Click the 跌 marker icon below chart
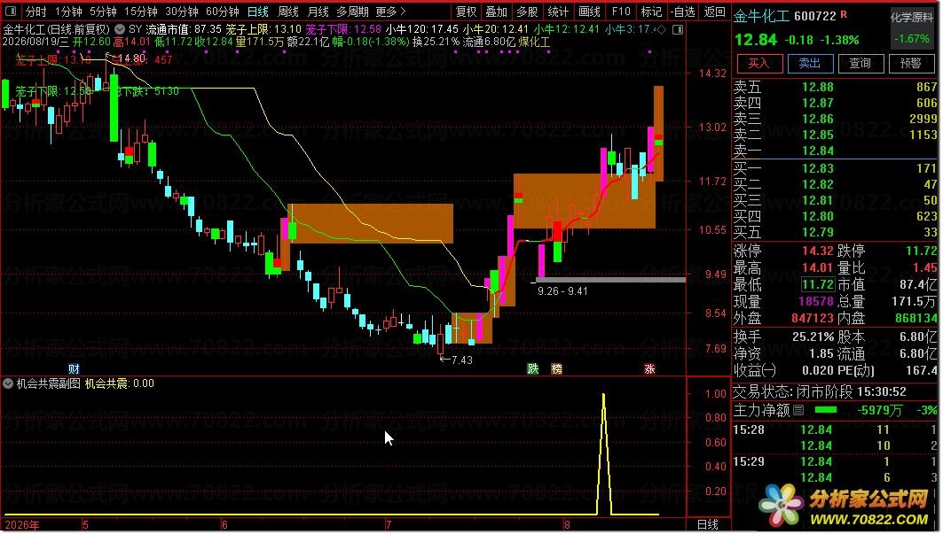The height and width of the screenshot is (534, 943). (533, 368)
